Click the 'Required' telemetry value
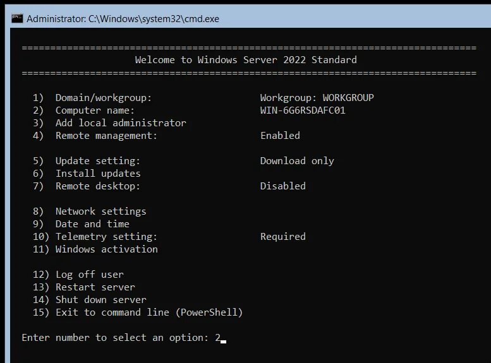 [x=283, y=237]
